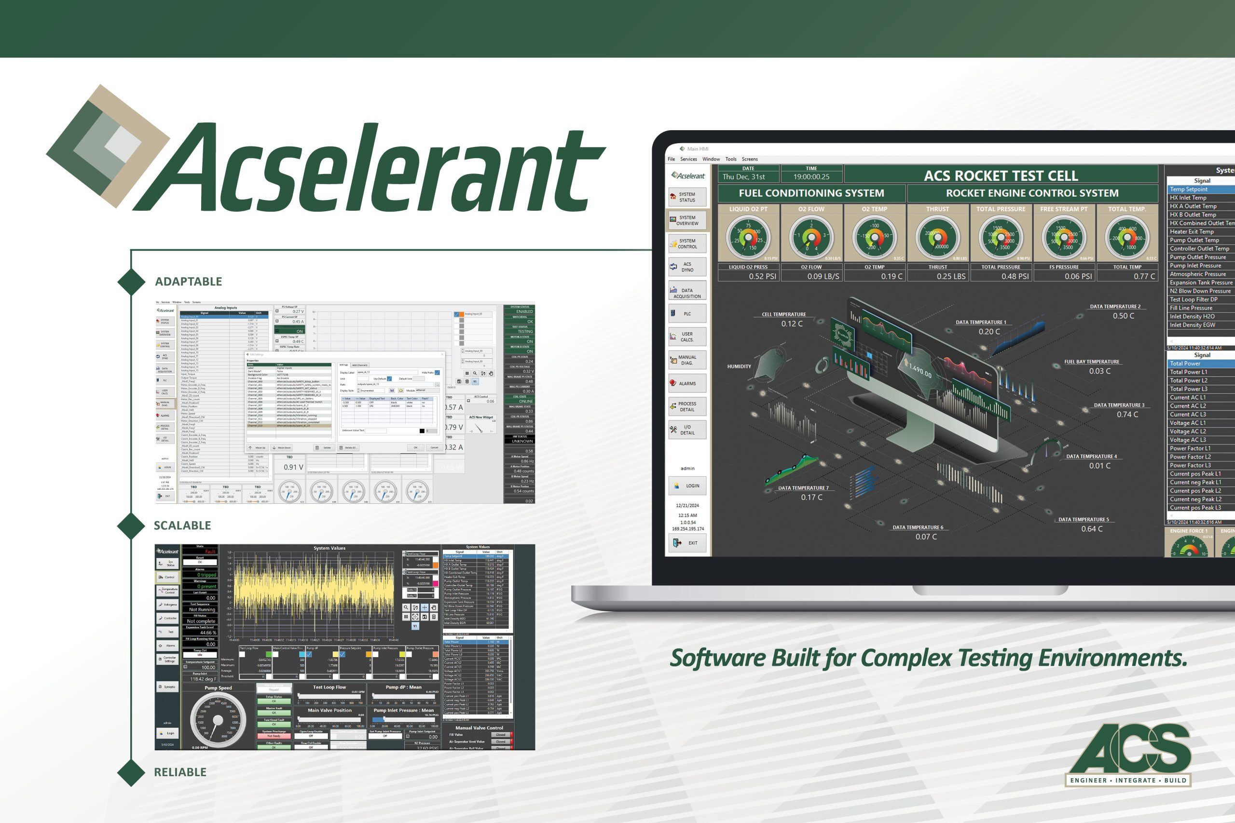Click OK in the Edit Settings dialog
The width and height of the screenshot is (1235, 823).
pos(415,448)
